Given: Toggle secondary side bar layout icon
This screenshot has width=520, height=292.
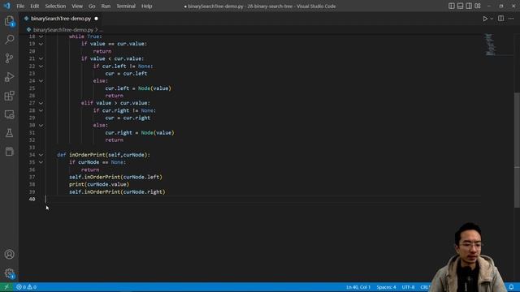Looking at the screenshot, I should tap(469, 6).
